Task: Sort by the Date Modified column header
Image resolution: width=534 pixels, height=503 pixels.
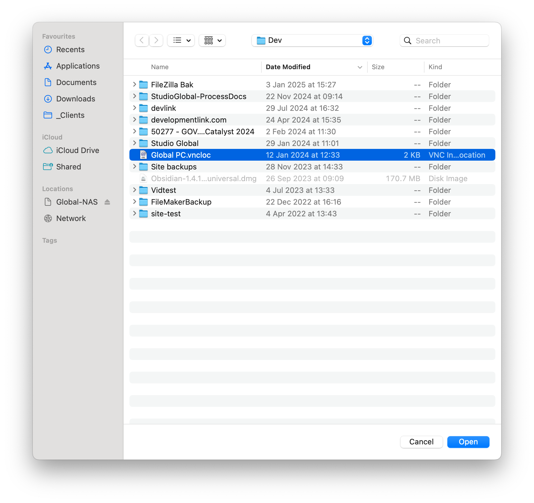Action: coord(288,67)
